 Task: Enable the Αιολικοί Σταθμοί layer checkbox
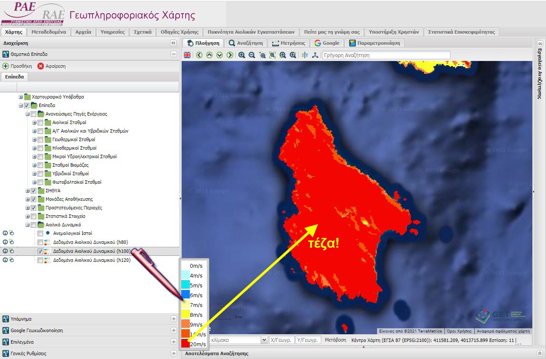(x=41, y=122)
